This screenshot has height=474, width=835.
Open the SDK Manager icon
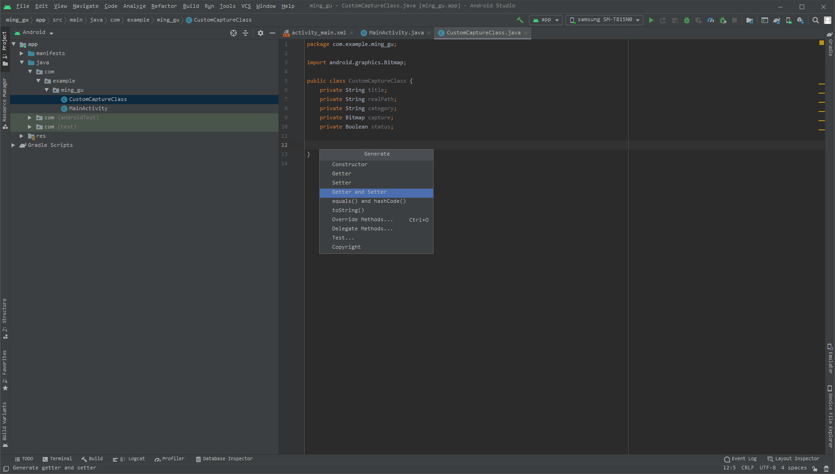click(x=801, y=20)
